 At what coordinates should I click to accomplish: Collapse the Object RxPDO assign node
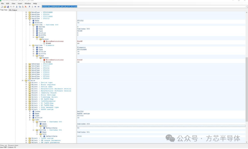tap(26, 109)
